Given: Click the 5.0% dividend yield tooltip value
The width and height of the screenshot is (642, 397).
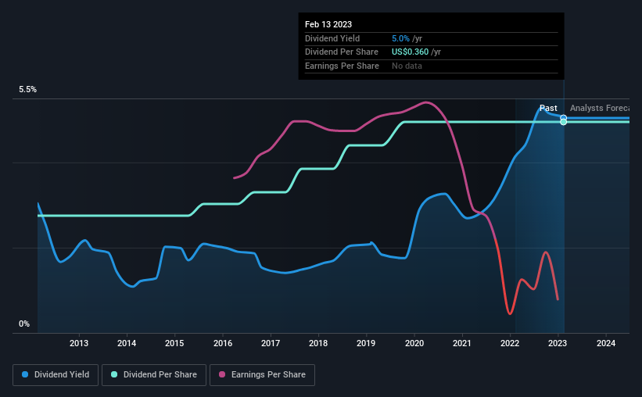Looking at the screenshot, I should click(400, 38).
